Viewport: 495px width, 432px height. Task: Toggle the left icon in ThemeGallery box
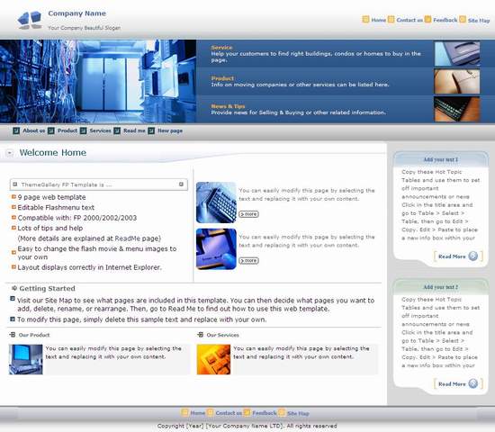pyautogui.click(x=14, y=184)
